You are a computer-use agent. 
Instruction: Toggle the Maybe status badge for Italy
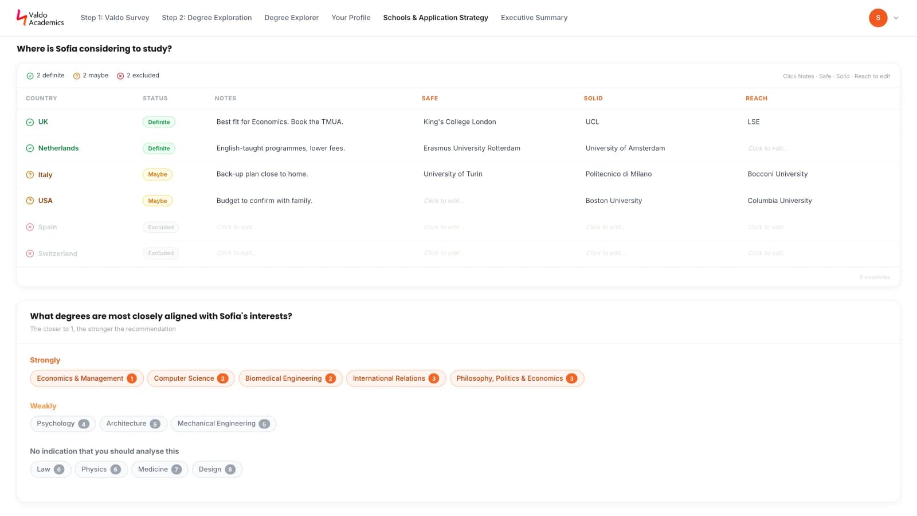pos(158,174)
